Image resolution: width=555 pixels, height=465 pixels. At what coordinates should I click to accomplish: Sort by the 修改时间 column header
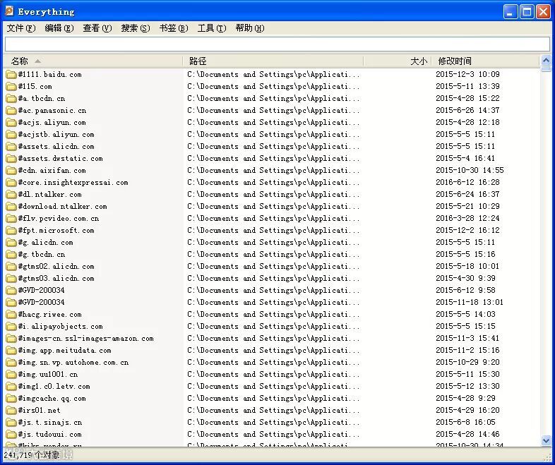tap(486, 61)
